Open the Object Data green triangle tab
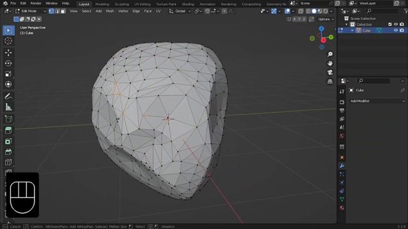 [342, 199]
